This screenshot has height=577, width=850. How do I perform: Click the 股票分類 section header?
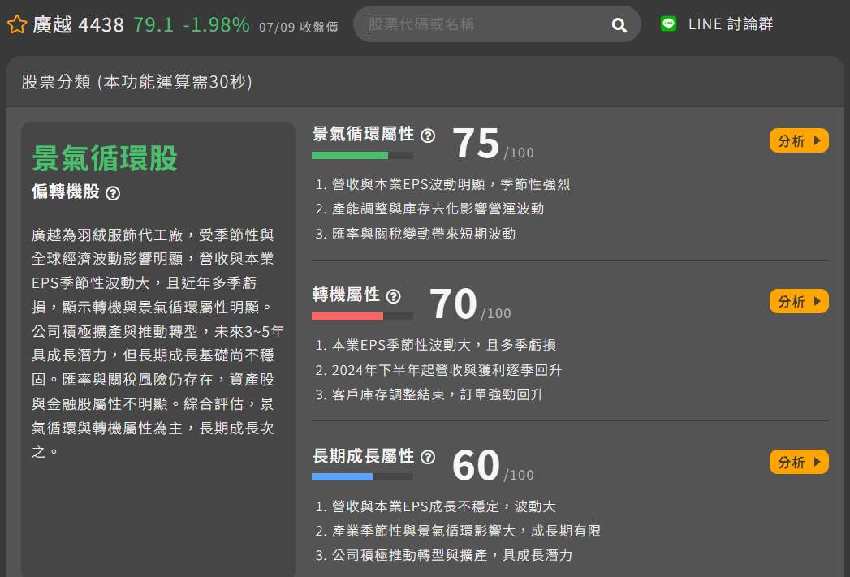coord(136,82)
